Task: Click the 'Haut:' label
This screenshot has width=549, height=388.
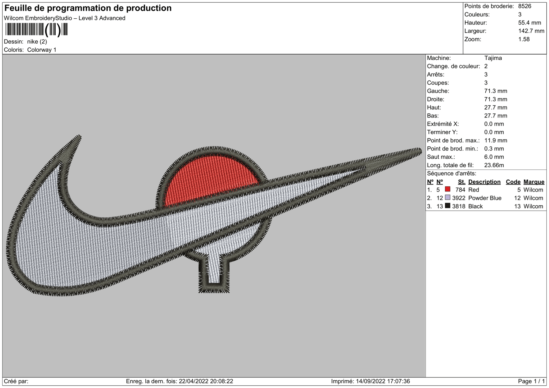Action: click(x=434, y=107)
